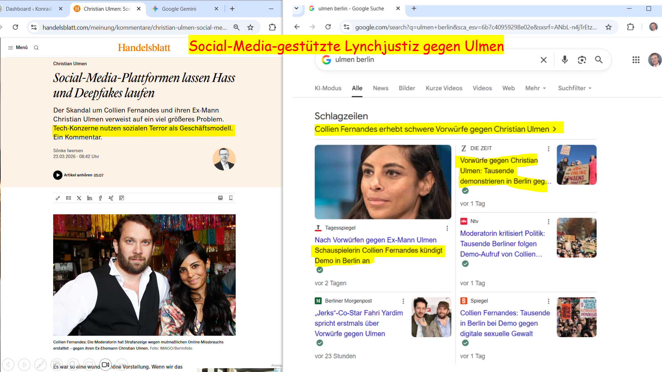This screenshot has width=662, height=372.
Task: Open Spiegel headline about Collien Fernandes
Action: [504, 323]
